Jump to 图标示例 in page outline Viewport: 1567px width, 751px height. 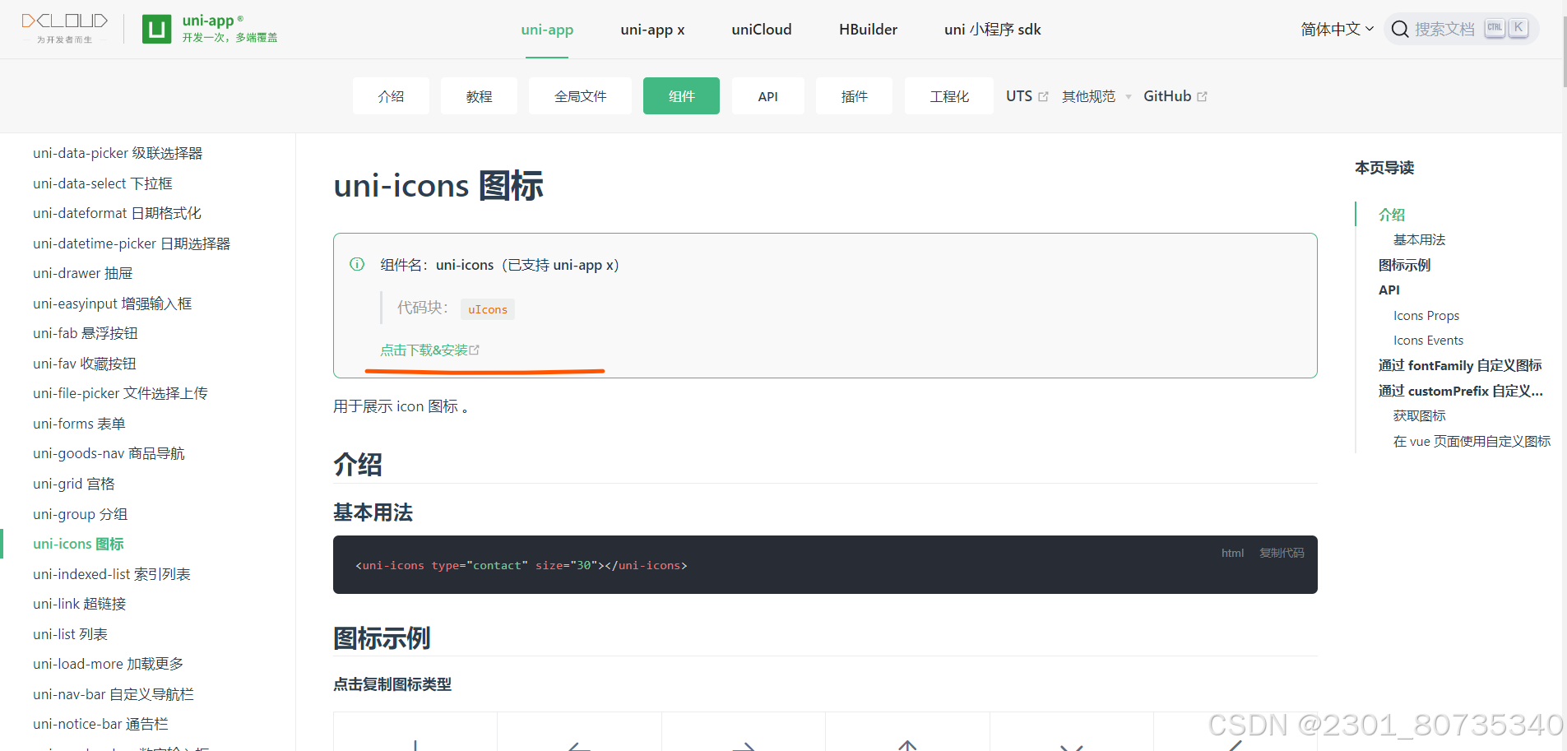pos(1404,265)
